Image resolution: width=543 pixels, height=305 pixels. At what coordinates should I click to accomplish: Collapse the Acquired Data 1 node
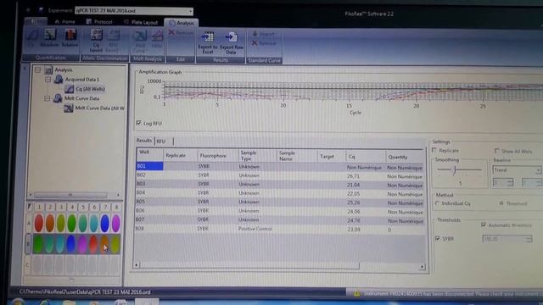[x=48, y=80]
